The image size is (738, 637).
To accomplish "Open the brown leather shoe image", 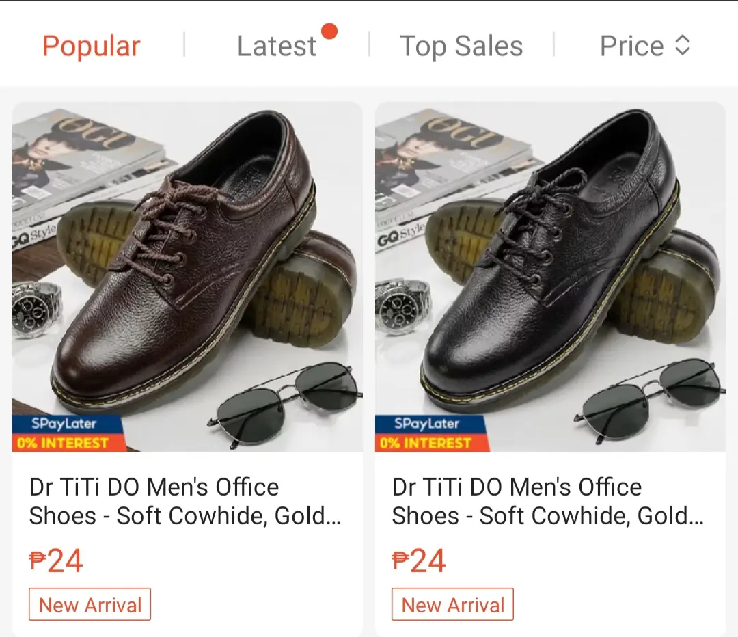I will click(187, 277).
